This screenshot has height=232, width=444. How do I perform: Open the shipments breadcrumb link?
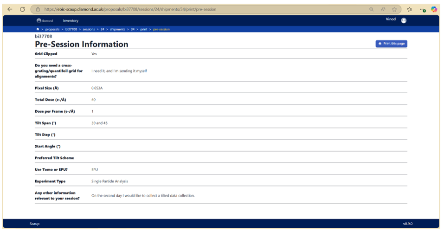(x=117, y=29)
